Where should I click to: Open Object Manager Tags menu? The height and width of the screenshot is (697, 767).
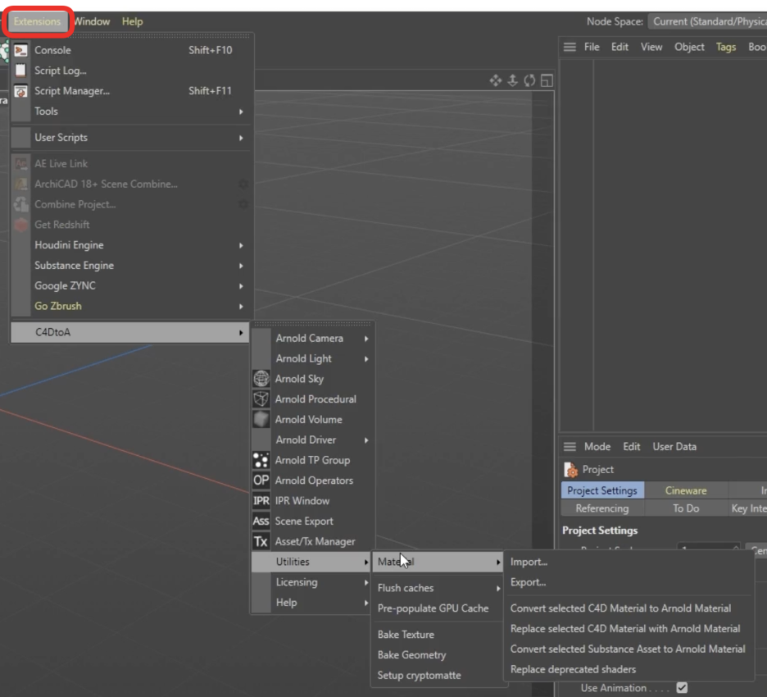[726, 47]
